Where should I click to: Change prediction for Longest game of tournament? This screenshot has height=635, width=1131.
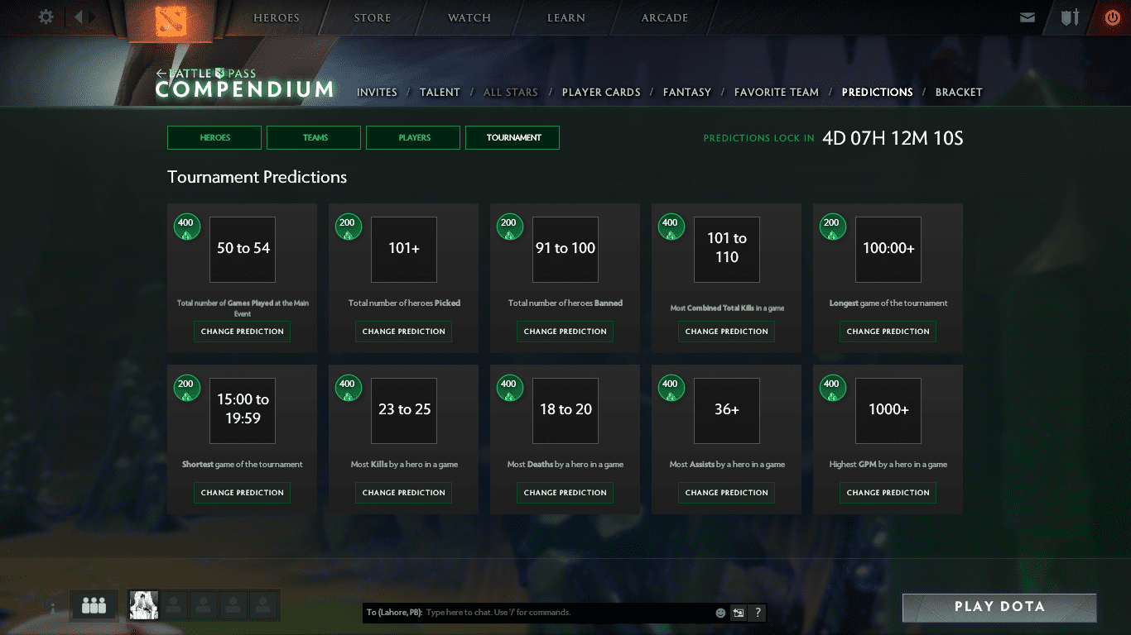tap(888, 332)
